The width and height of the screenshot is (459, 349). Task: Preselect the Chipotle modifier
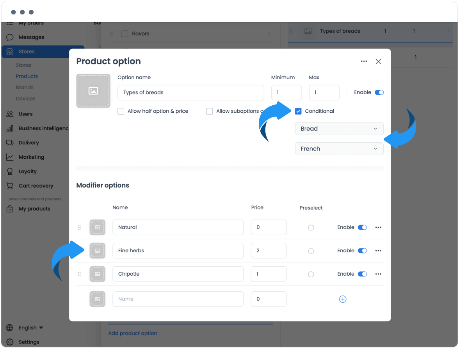tap(311, 275)
